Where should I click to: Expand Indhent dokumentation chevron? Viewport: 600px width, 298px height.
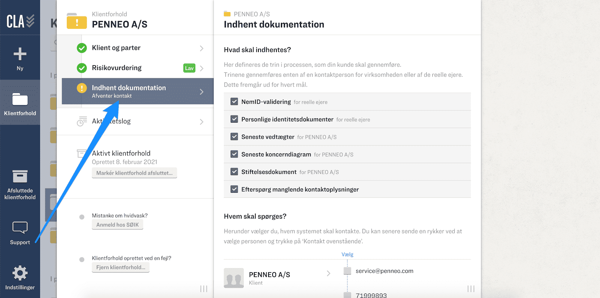point(202,92)
